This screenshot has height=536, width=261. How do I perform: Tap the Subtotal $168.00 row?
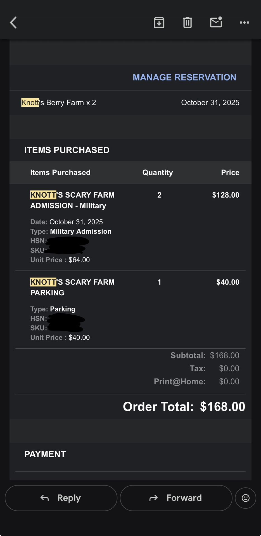coord(205,355)
